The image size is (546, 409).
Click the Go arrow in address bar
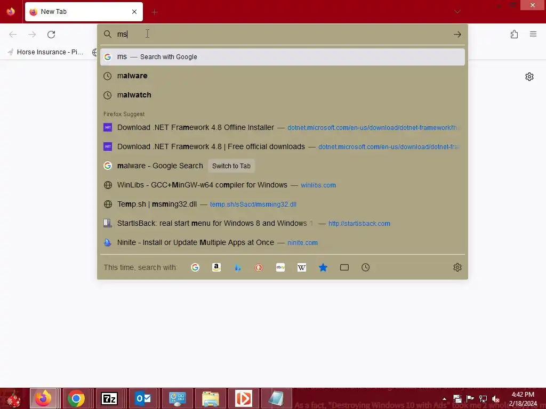[x=457, y=34]
